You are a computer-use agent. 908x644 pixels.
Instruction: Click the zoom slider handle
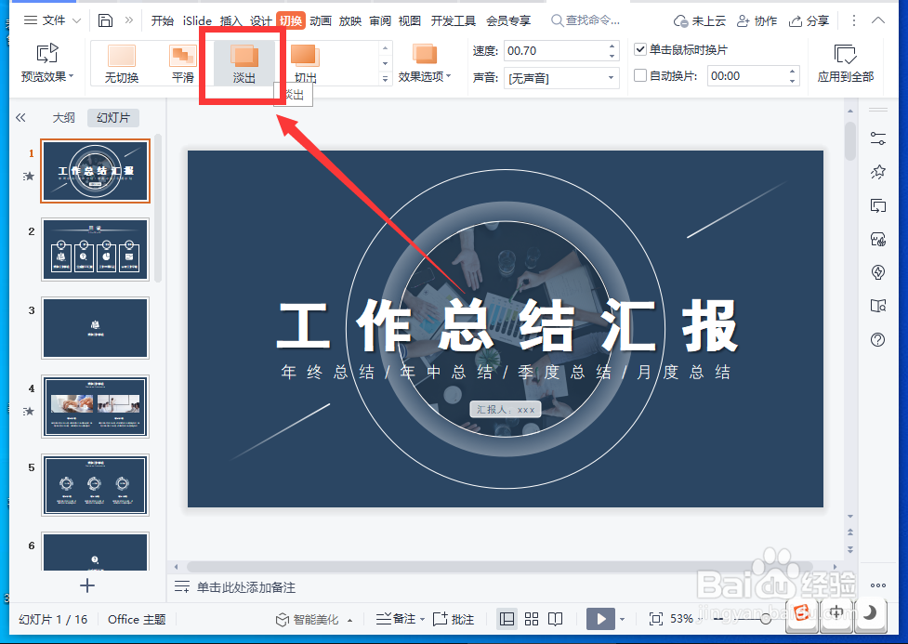[x=766, y=619]
